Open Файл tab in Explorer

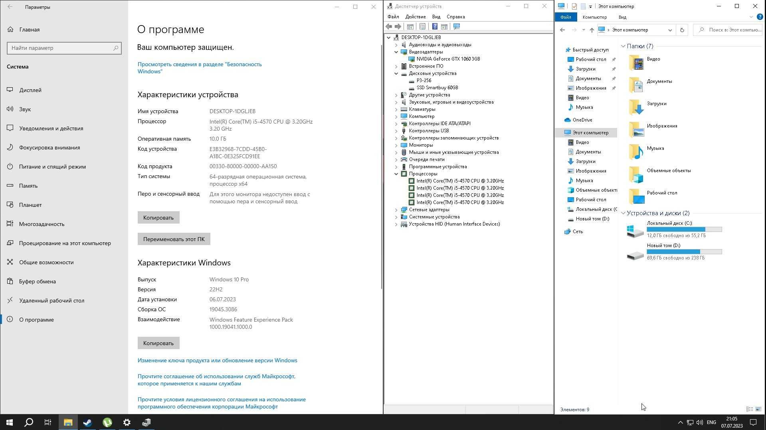pos(566,17)
